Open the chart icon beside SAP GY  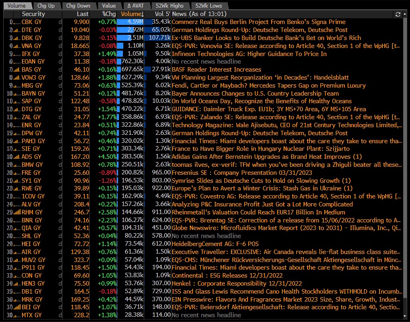tap(17, 101)
